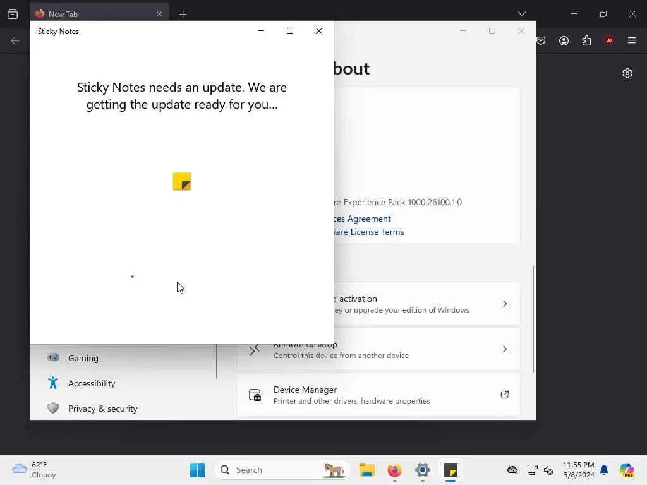Open Remote desktop icon in Settings
The height and width of the screenshot is (485, 647).
click(x=255, y=350)
